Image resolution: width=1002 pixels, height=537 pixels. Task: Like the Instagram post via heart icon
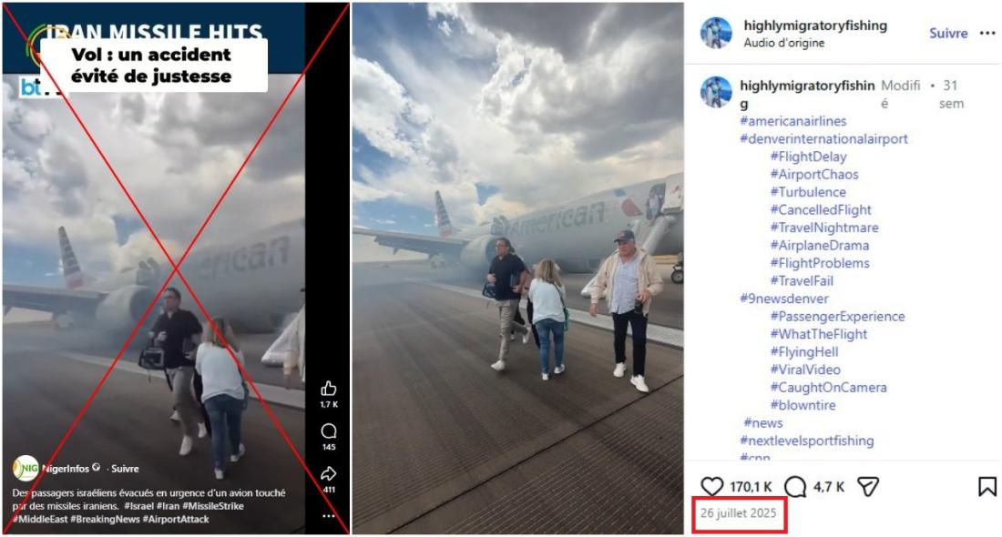712,487
